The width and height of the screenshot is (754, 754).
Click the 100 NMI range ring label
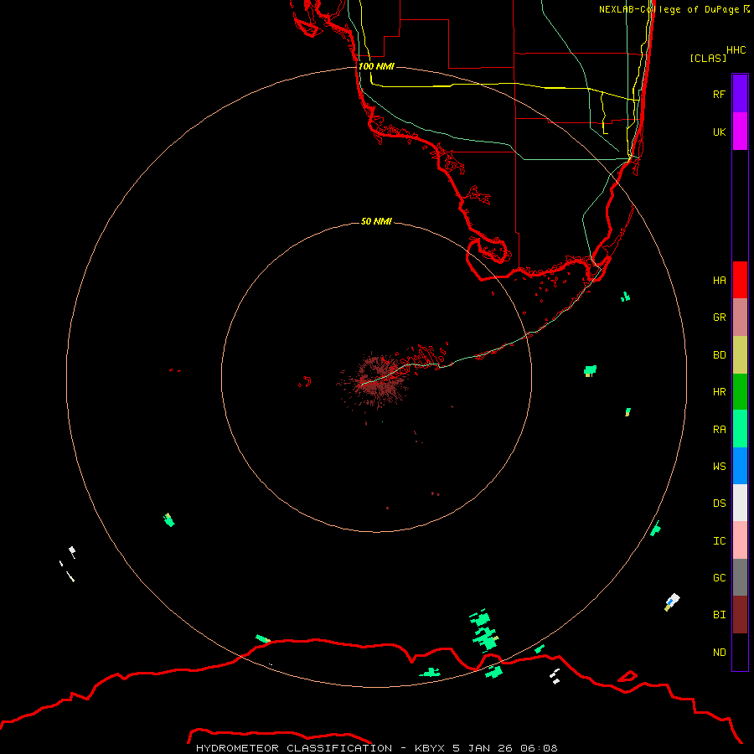click(376, 66)
